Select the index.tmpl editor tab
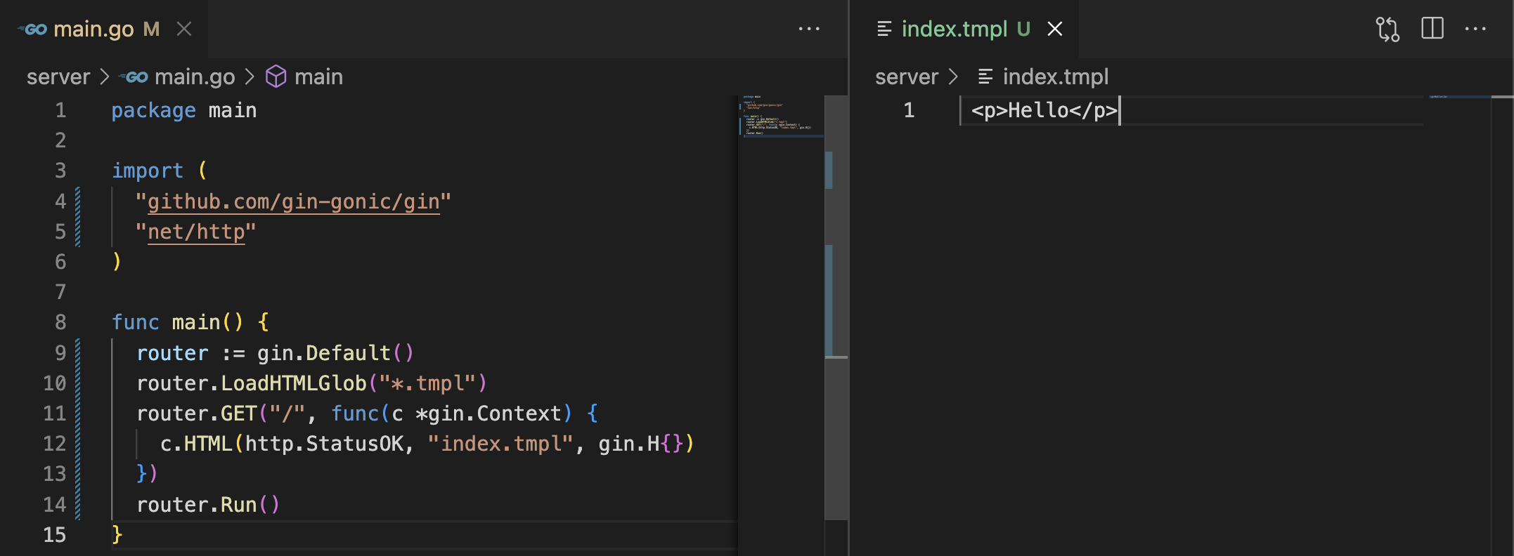Viewport: 1514px width, 556px height. pos(964,29)
